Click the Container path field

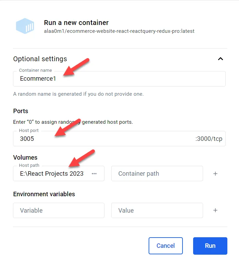(x=157, y=174)
